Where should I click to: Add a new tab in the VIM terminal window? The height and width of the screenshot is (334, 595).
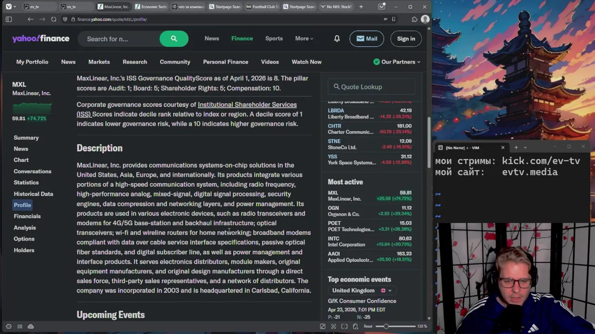pyautogui.click(x=516, y=148)
